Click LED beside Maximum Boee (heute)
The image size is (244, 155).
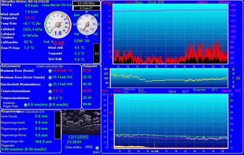point(50,71)
